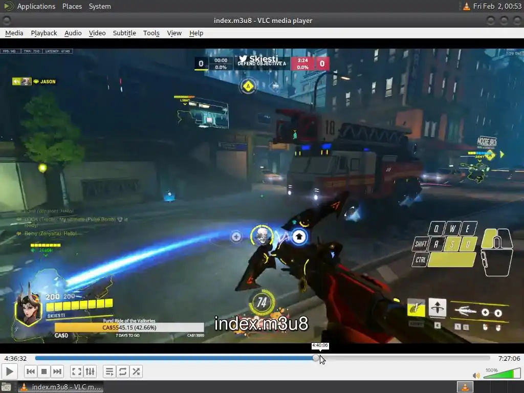The height and width of the screenshot is (393, 524).
Task: Open the Tools menu
Action: [151, 33]
